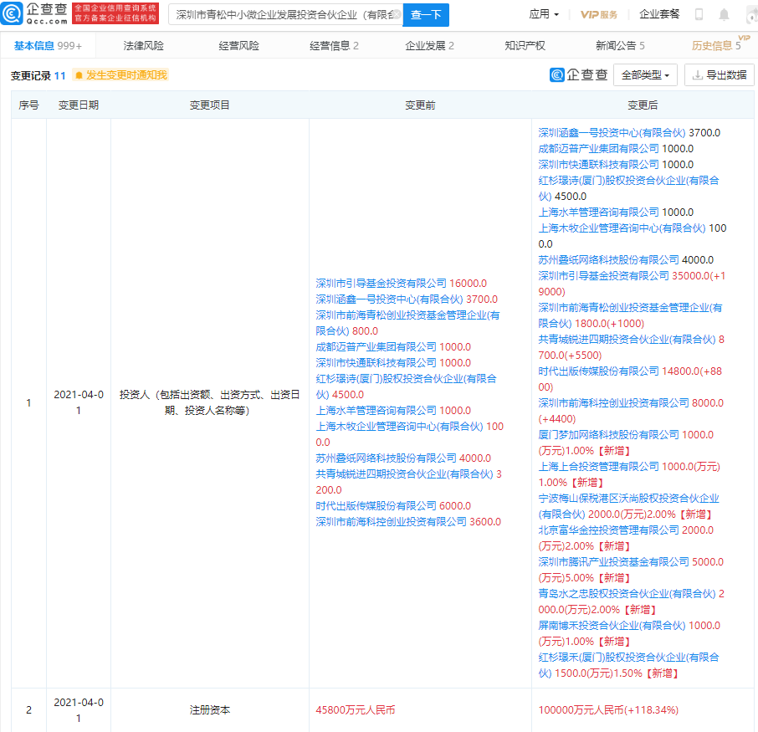Open 苏州叠纸网络科技股份有限公司 in 变更前 column
Image resolution: width=758 pixels, height=732 pixels.
[x=386, y=458]
